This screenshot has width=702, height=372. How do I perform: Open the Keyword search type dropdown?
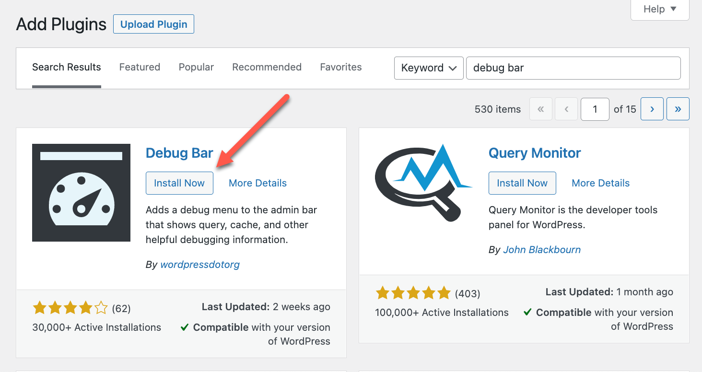(x=429, y=68)
